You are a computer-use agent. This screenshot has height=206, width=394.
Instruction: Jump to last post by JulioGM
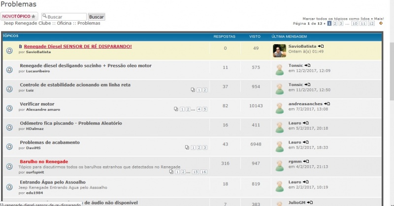310,203
